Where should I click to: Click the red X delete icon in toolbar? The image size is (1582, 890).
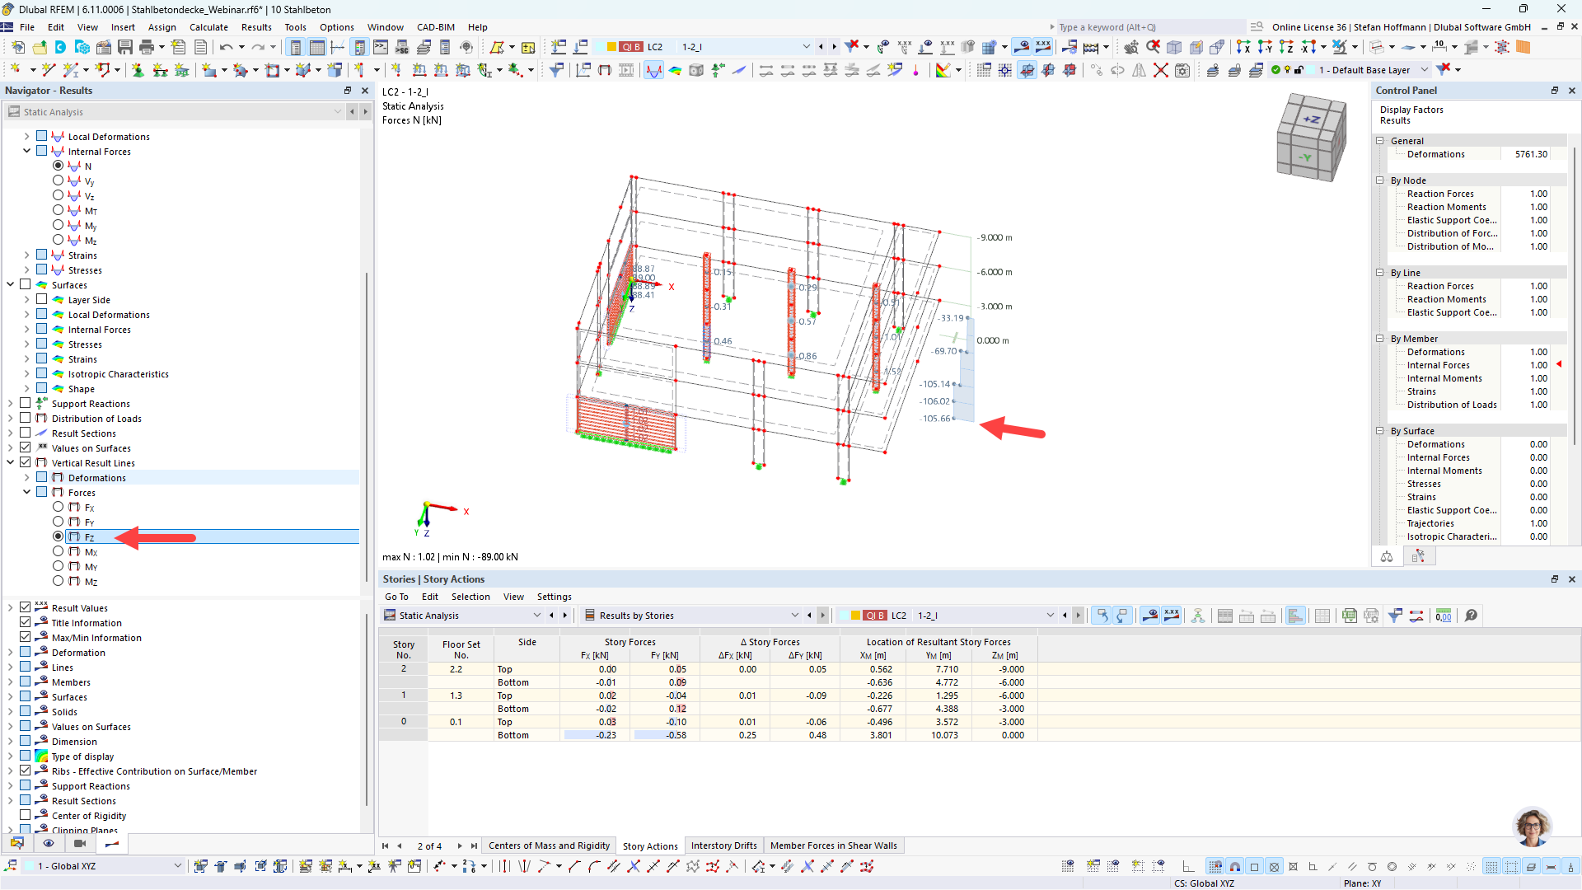pyautogui.click(x=1160, y=70)
